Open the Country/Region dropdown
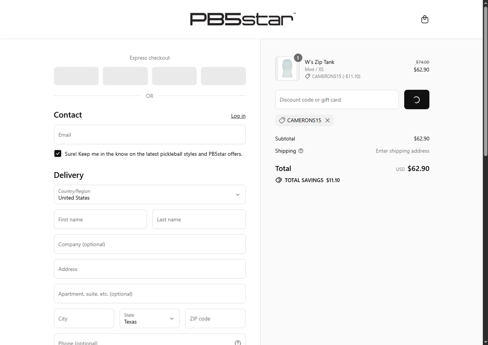 coord(150,194)
